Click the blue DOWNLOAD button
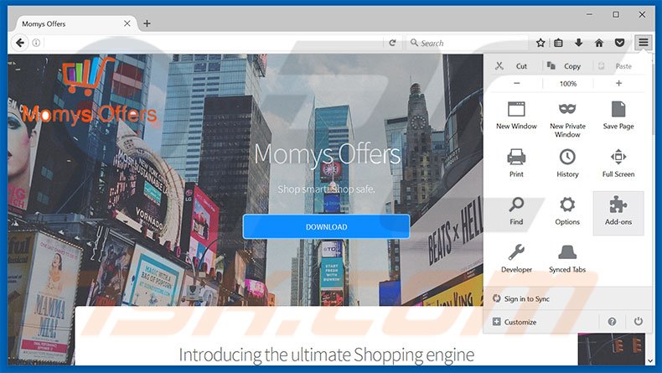The height and width of the screenshot is (373, 662). coord(326,227)
